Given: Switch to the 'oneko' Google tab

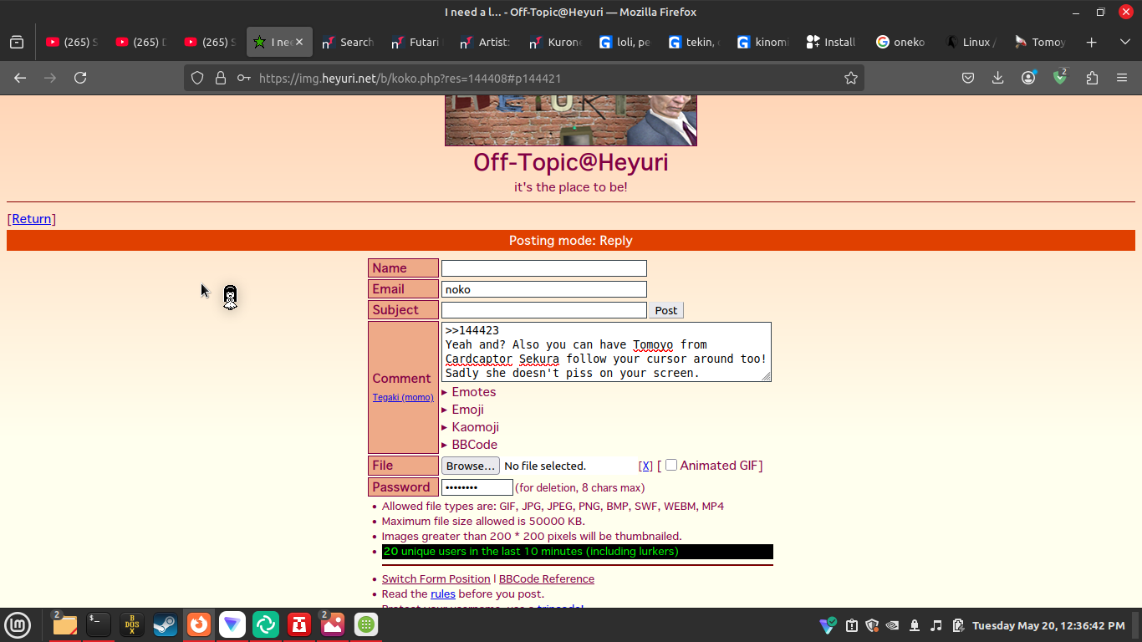Looking at the screenshot, I should [x=900, y=42].
